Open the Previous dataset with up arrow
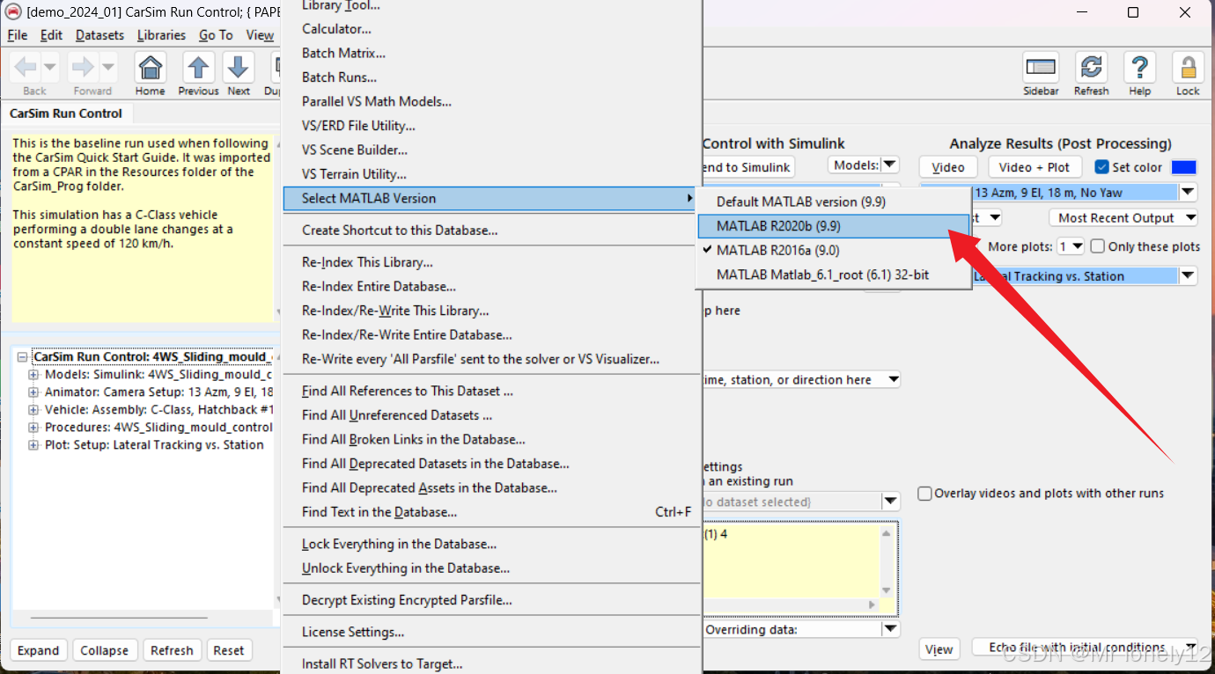The height and width of the screenshot is (674, 1215). tap(199, 68)
